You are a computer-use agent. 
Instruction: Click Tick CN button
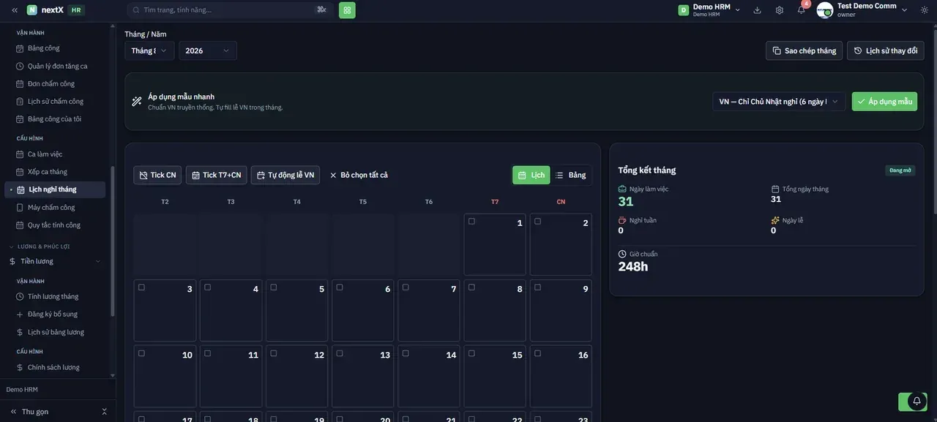click(157, 175)
